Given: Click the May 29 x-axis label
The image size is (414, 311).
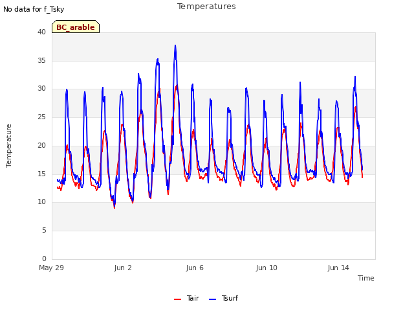Looking at the screenshot, I should pos(52,268).
